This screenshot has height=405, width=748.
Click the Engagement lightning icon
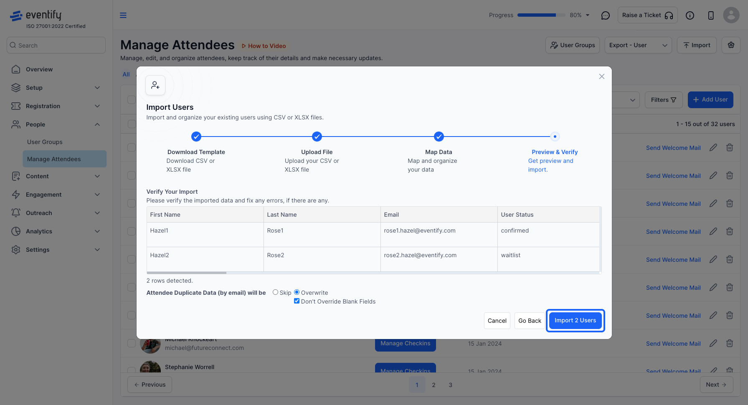(16, 195)
